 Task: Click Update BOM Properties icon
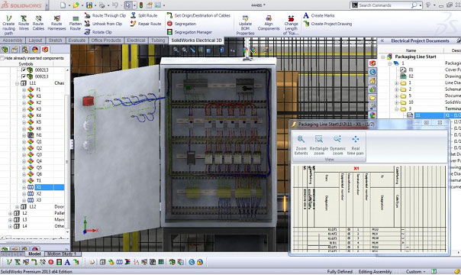245,18
